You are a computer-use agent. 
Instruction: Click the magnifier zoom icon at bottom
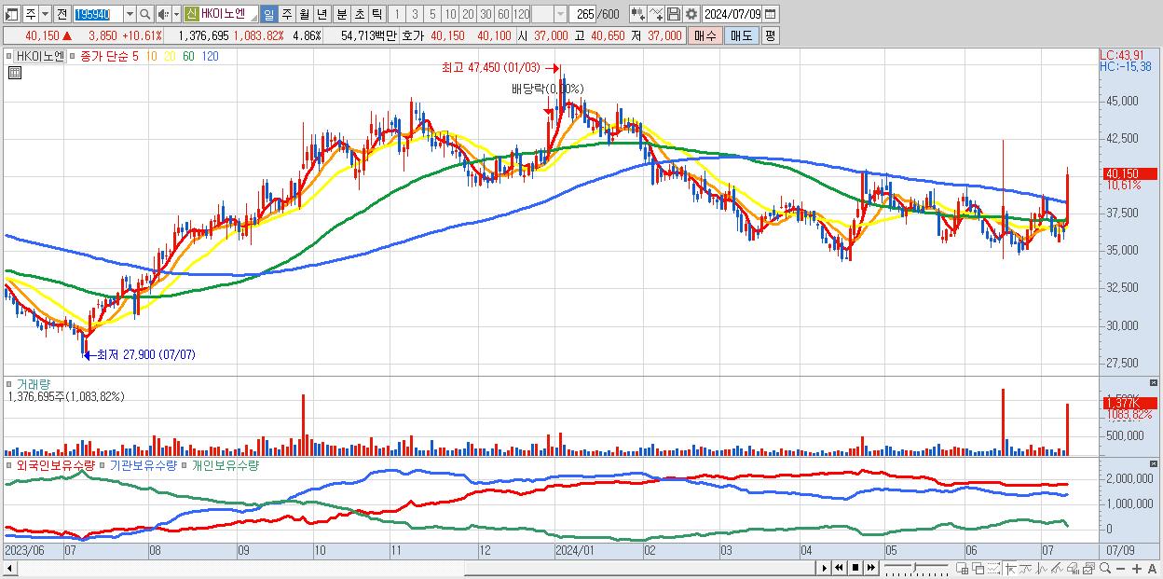pos(1105,569)
